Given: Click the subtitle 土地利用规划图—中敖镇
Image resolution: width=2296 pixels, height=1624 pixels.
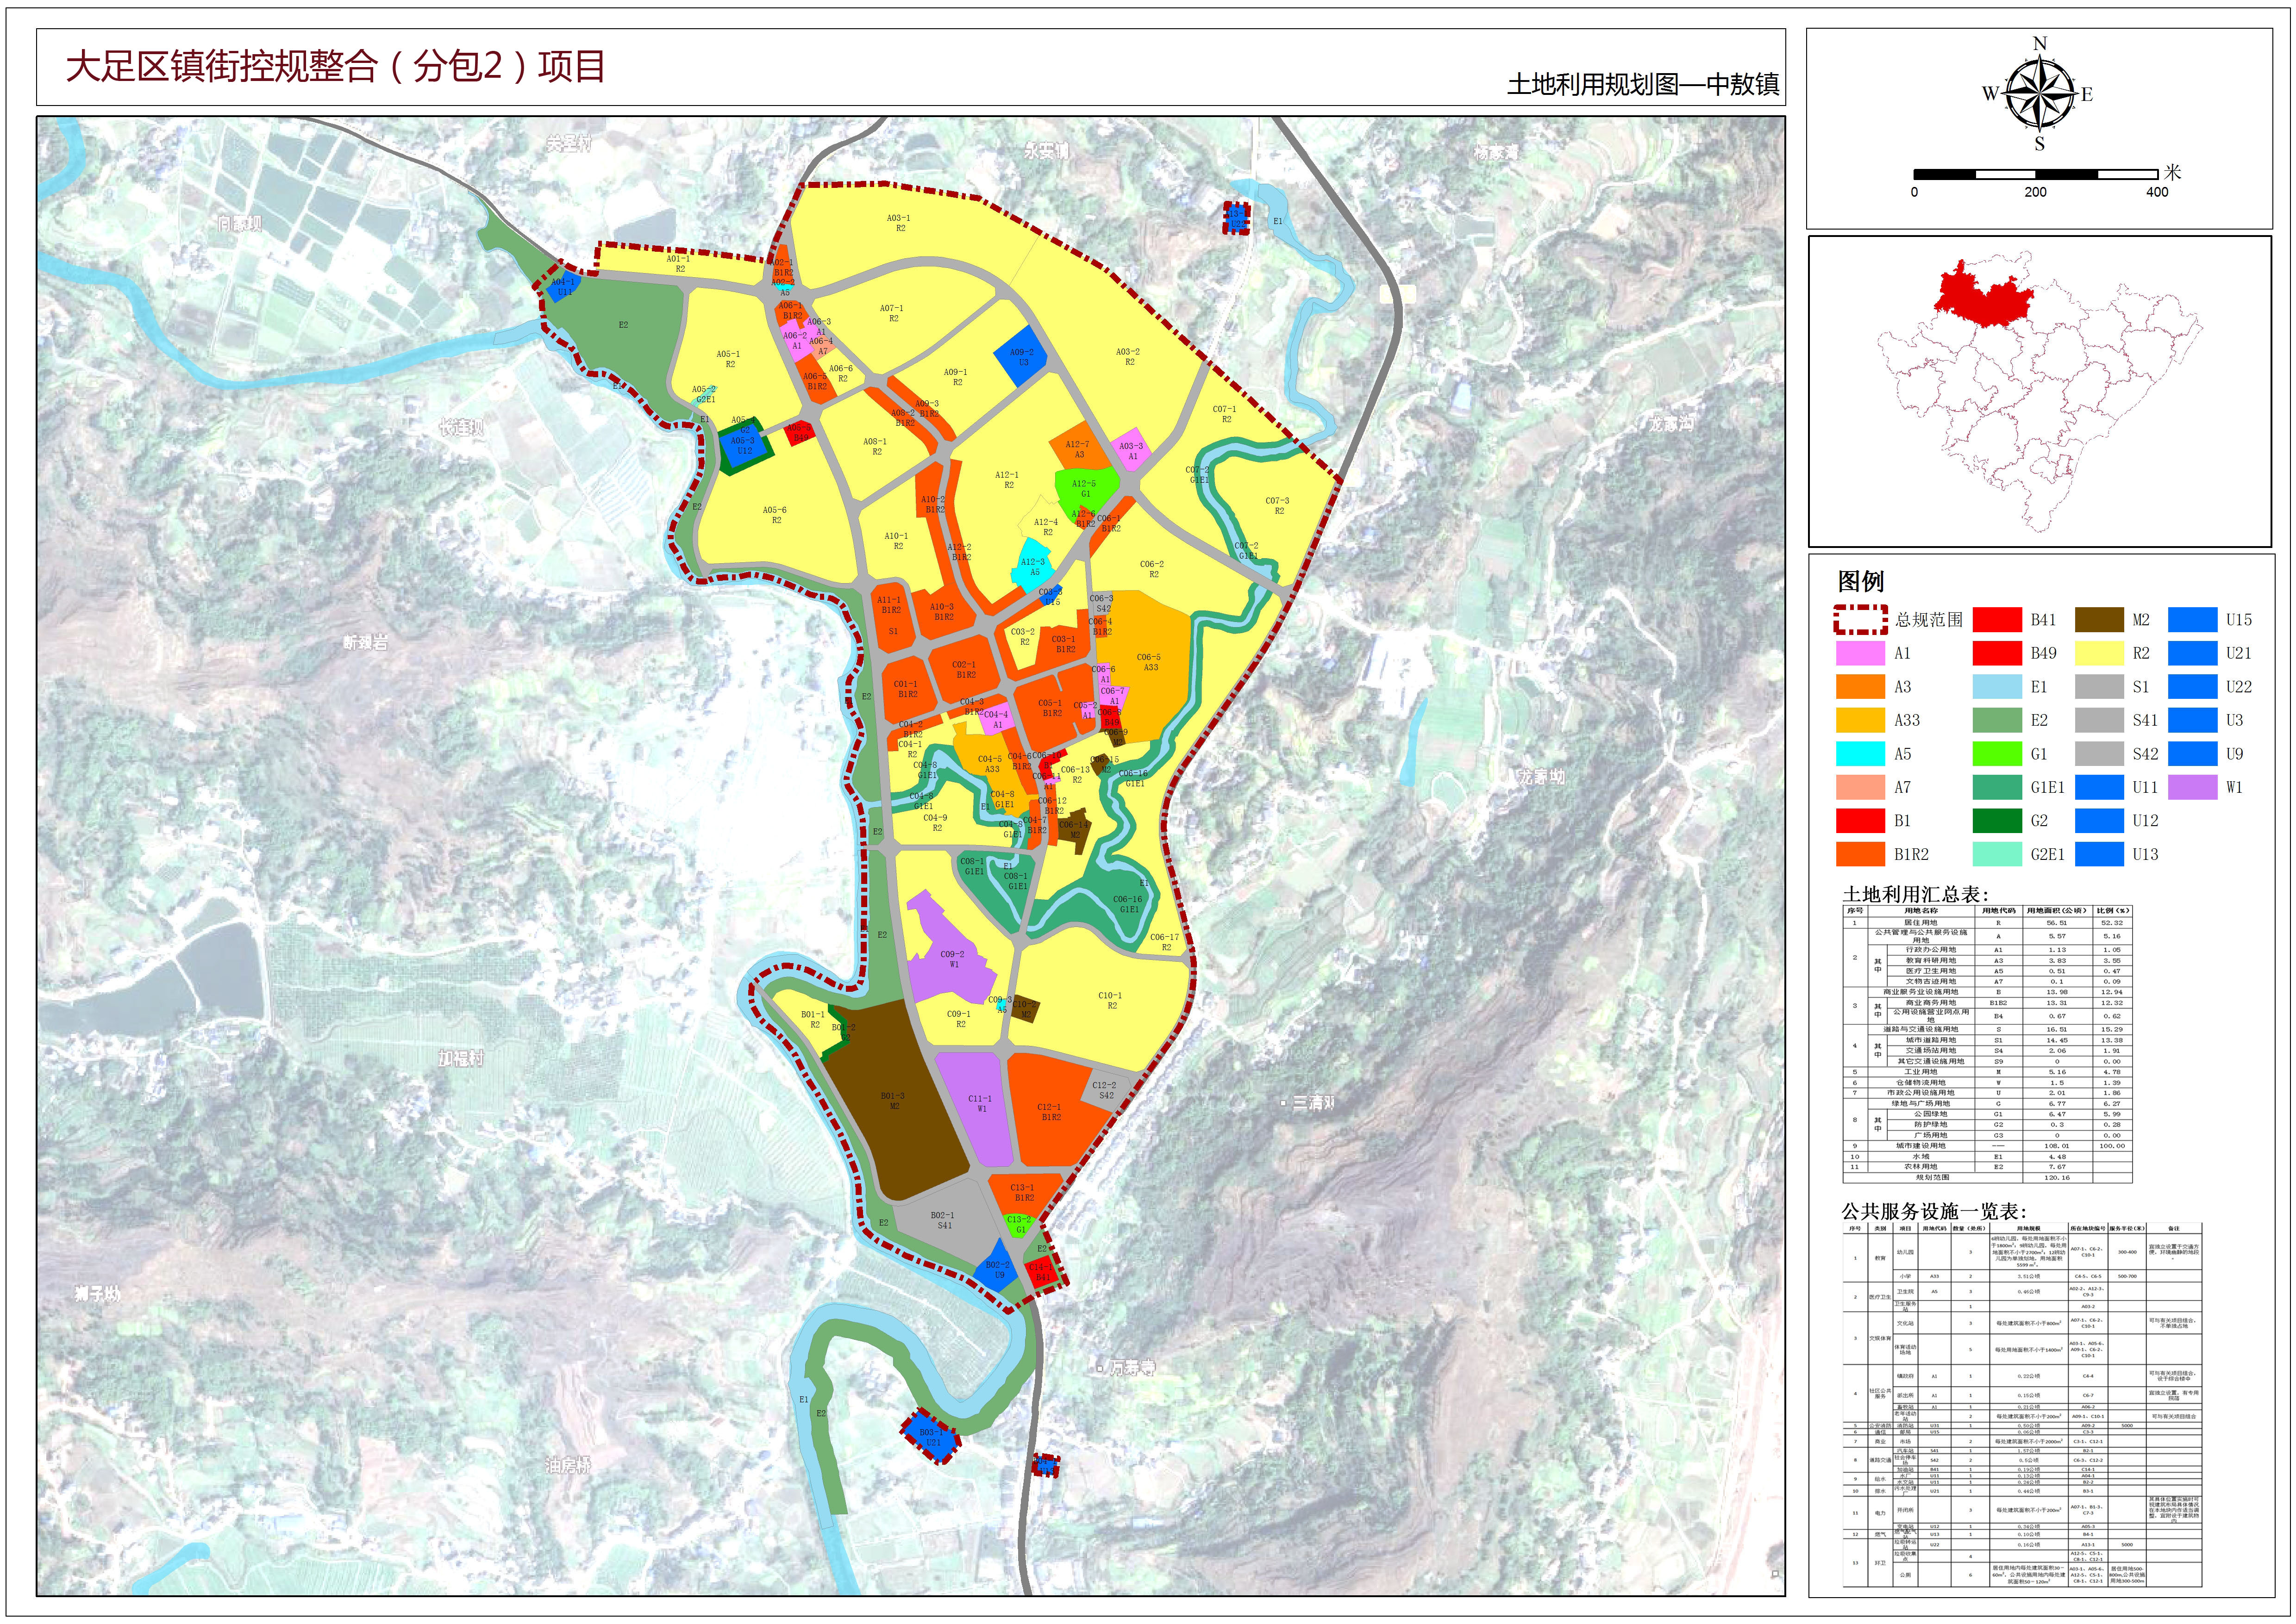Looking at the screenshot, I should coord(1643,85).
